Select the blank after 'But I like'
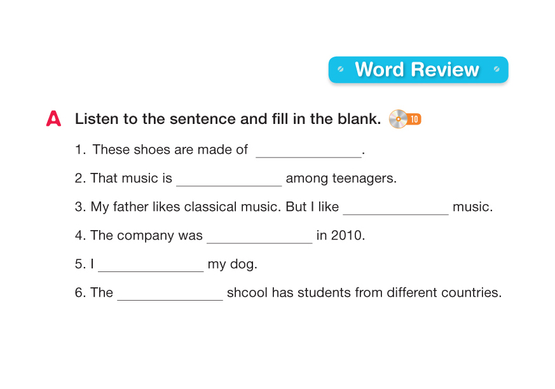555x389 pixels. pyautogui.click(x=395, y=208)
